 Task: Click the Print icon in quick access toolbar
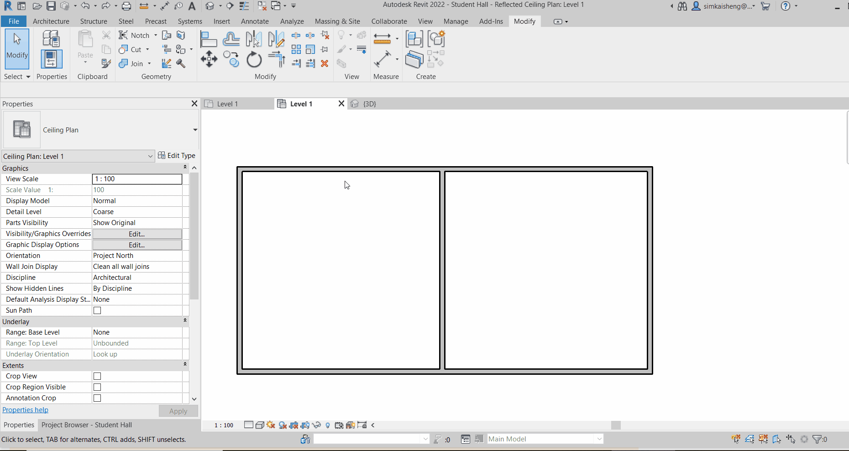tap(126, 6)
